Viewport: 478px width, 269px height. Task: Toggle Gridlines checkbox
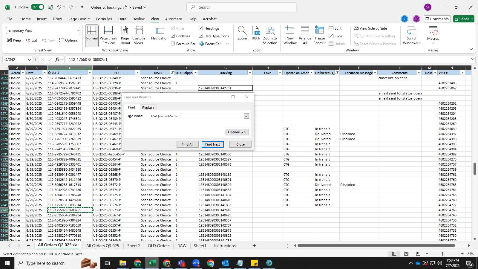pyautogui.click(x=173, y=36)
